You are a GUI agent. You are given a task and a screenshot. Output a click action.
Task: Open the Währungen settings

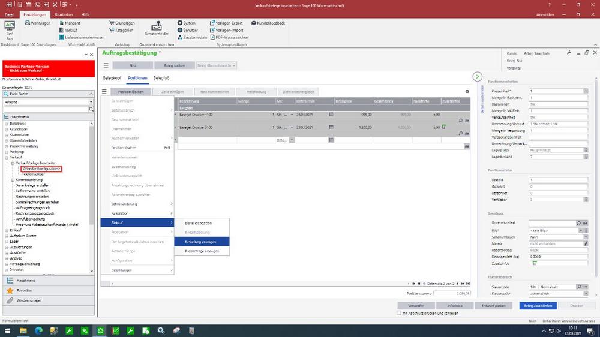(x=37, y=23)
